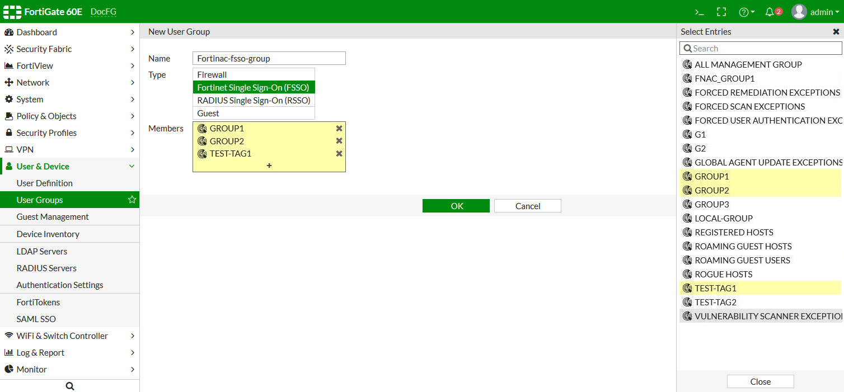Screen dimensions: 844x392
Task: Remove GROUP1 from Members
Action: (x=339, y=128)
